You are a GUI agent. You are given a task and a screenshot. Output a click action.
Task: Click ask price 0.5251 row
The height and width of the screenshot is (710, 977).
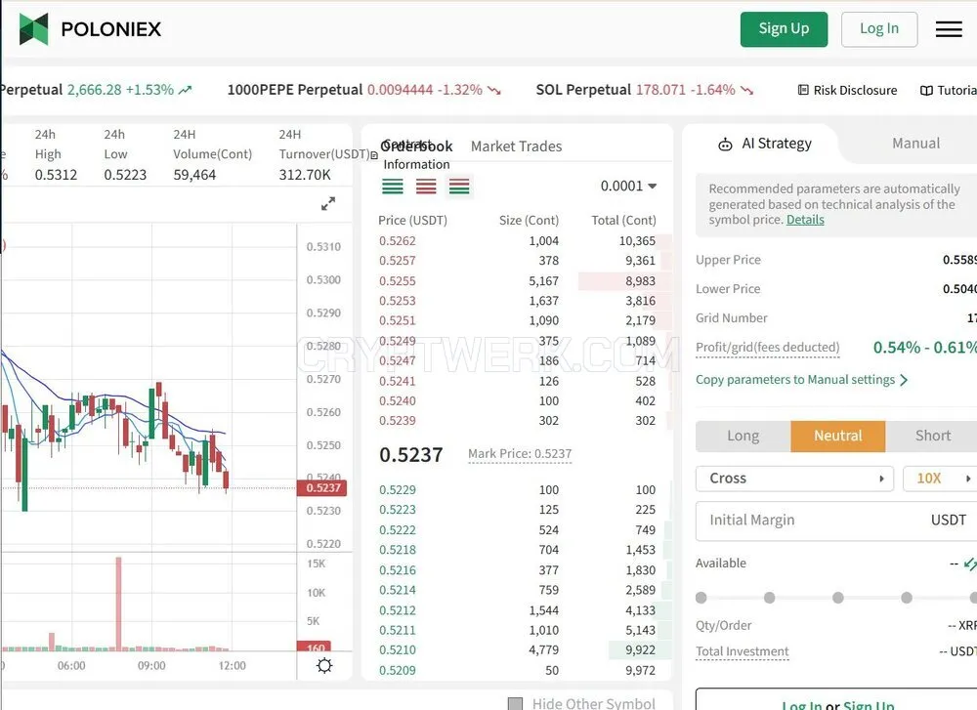point(517,320)
